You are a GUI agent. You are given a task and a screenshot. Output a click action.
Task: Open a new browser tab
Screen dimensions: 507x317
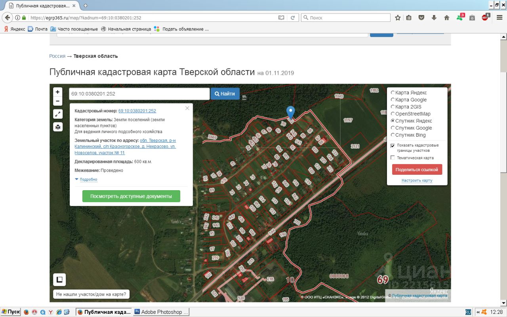pos(86,6)
